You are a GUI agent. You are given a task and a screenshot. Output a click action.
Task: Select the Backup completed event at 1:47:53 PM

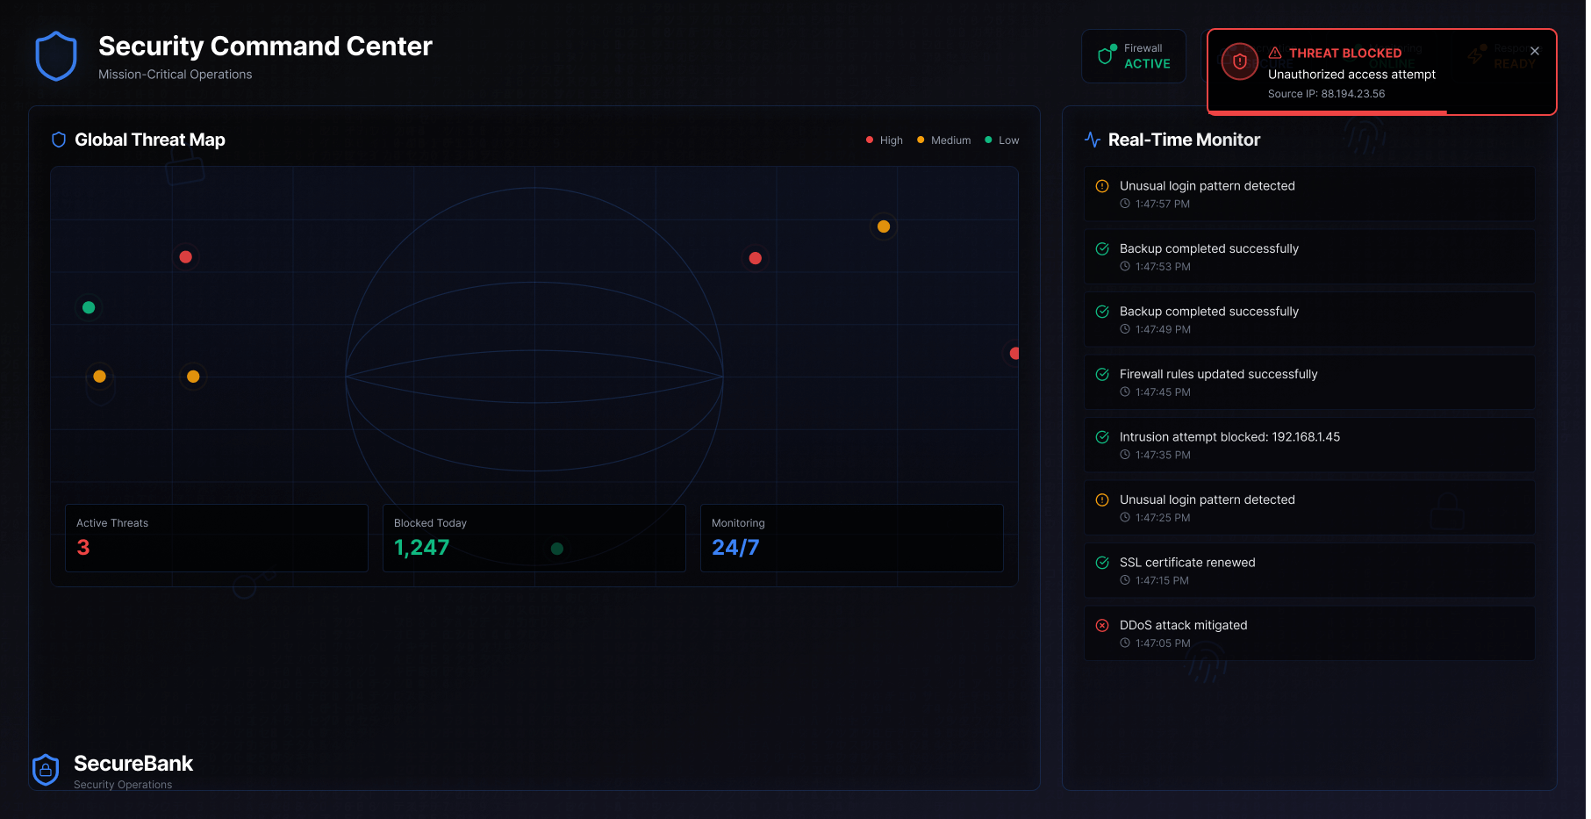click(1308, 256)
